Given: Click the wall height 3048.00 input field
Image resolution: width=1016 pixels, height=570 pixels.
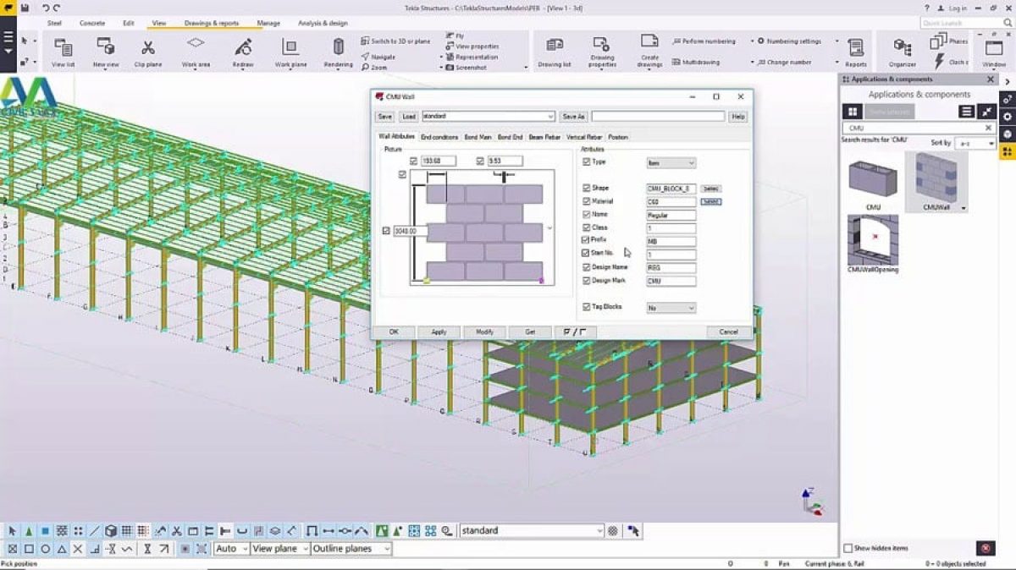Looking at the screenshot, I should 411,230.
